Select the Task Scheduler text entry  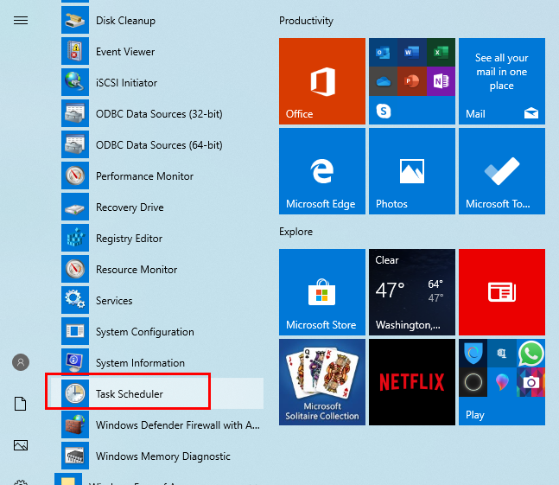click(130, 393)
